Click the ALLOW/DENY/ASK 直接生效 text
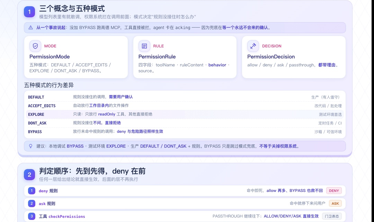374x222 pixels. tap(291, 216)
